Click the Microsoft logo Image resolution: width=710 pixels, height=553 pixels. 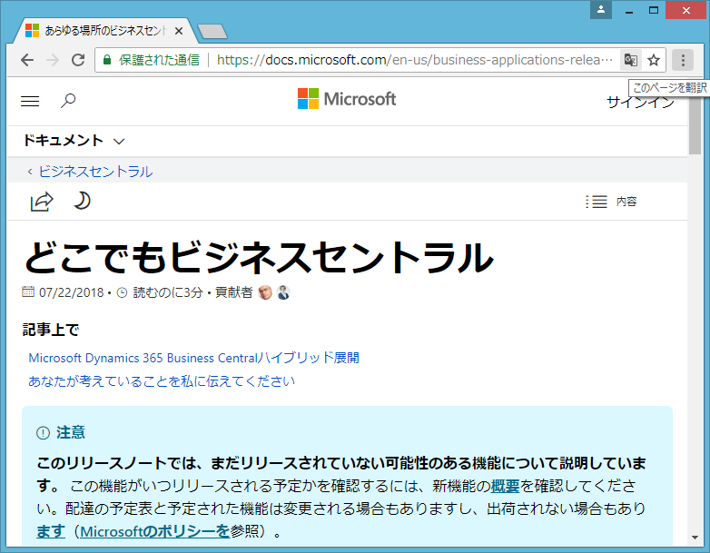(347, 99)
